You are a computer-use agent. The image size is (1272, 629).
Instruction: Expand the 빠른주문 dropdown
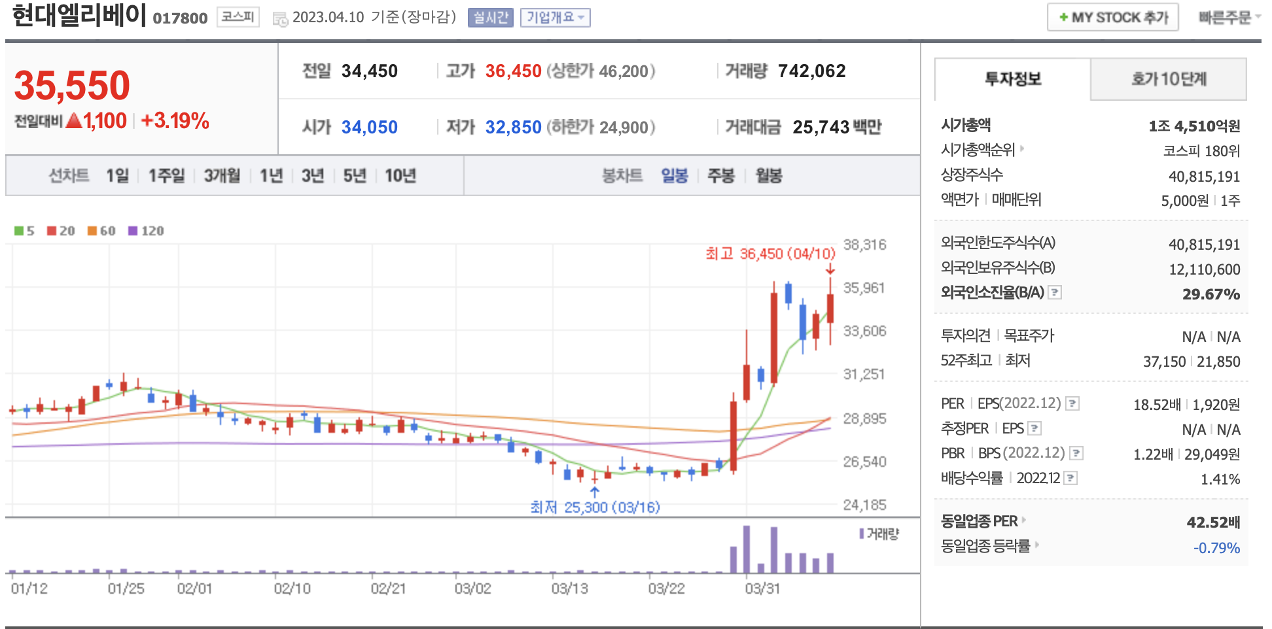pyautogui.click(x=1228, y=18)
